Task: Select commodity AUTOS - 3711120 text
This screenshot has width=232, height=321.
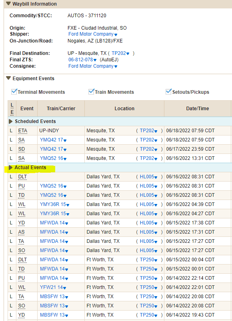Action: (x=87, y=16)
